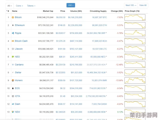The height and width of the screenshot is (120, 159).
Task: Open the Bitcoin coin page link
Action: (x=18, y=17)
